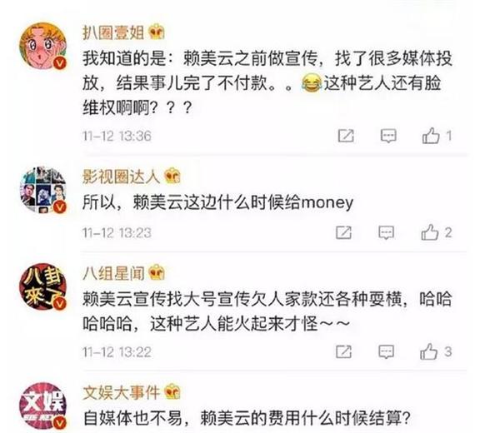Open reply bubble on 影视圈达人 comment
This screenshot has width=500, height=433.
click(386, 233)
